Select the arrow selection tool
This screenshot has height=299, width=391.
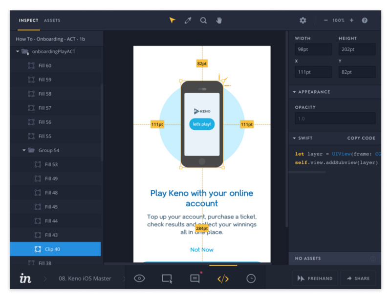click(172, 20)
